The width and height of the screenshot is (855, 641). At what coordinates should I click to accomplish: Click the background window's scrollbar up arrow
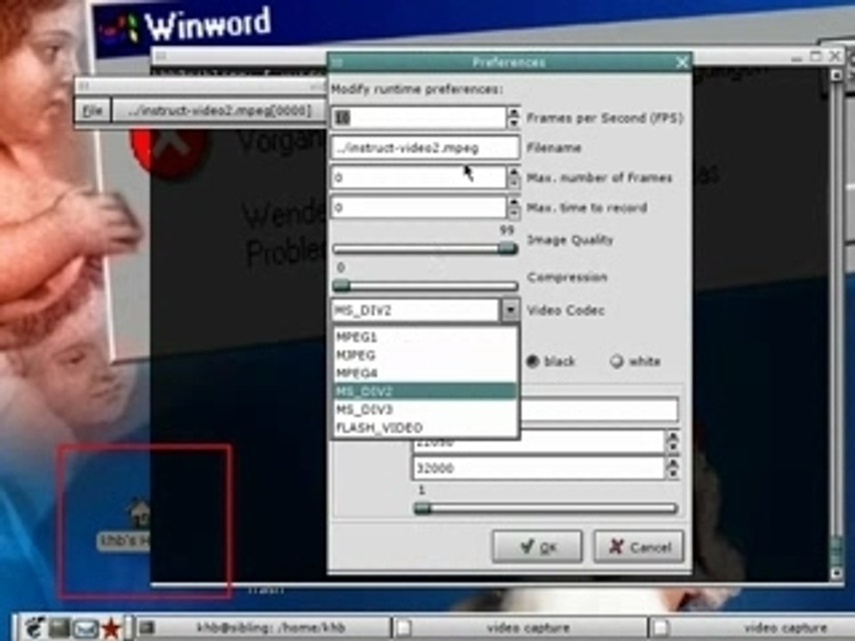[x=836, y=76]
